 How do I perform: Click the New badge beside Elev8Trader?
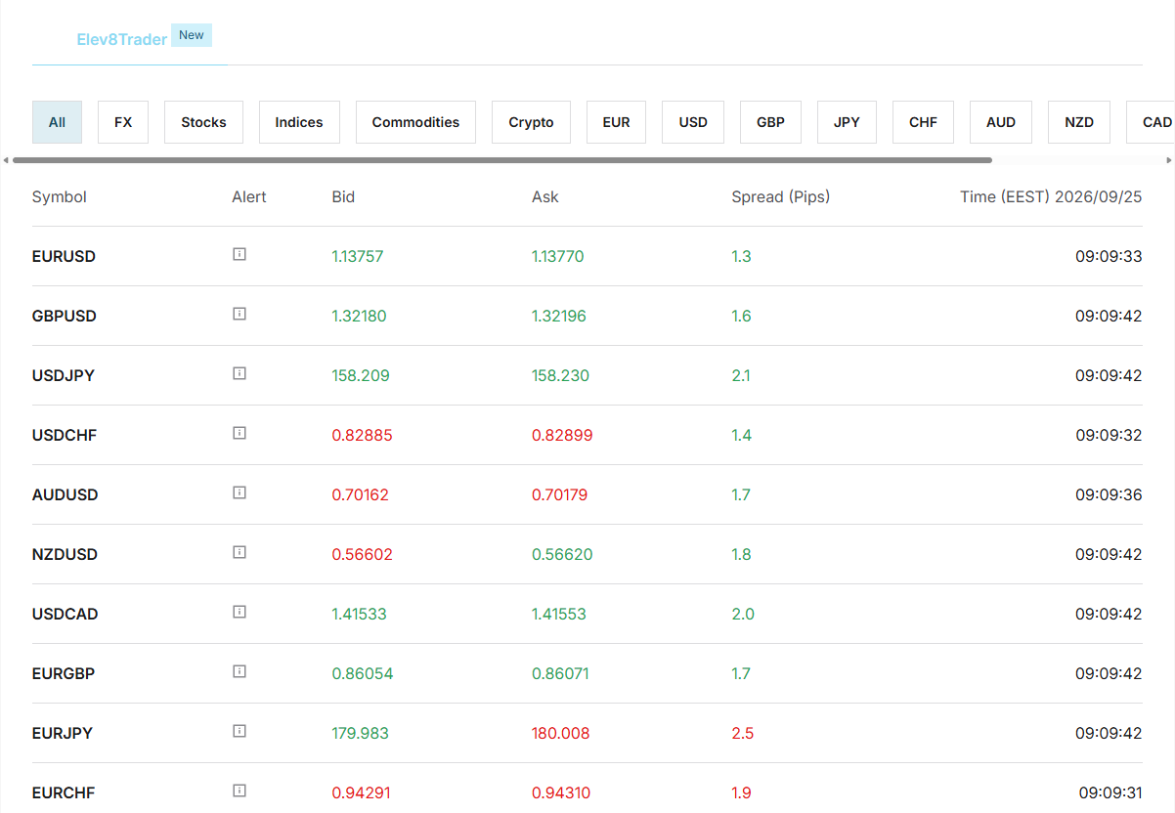[192, 35]
